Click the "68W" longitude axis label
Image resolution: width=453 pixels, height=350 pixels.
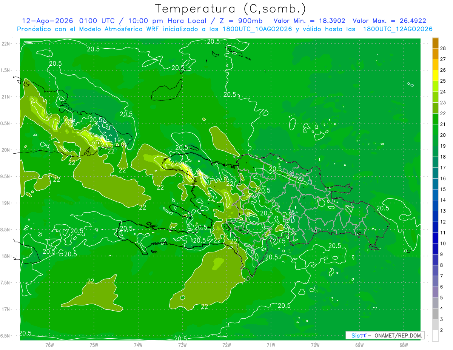coord(404,345)
